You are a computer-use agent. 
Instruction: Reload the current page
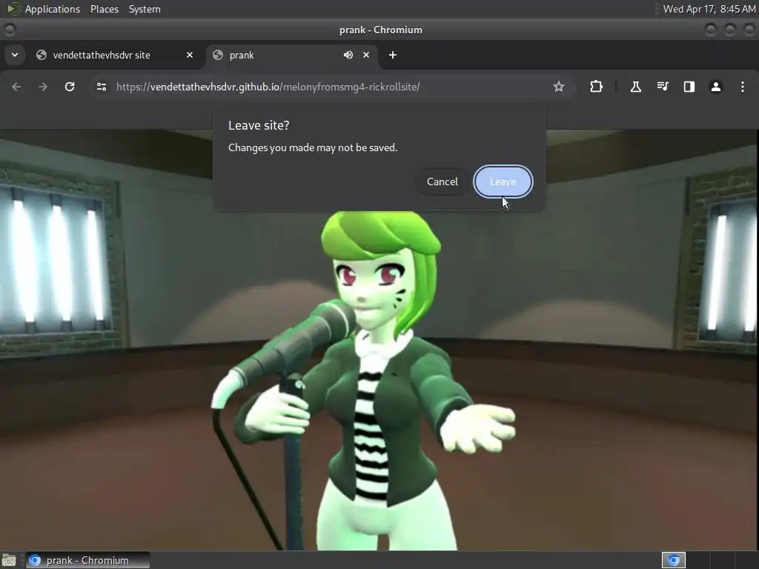coord(70,87)
